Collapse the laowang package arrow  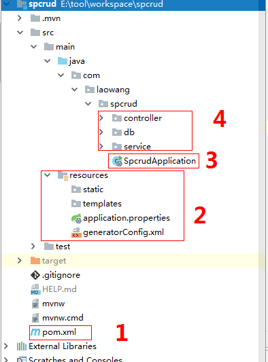pos(74,90)
